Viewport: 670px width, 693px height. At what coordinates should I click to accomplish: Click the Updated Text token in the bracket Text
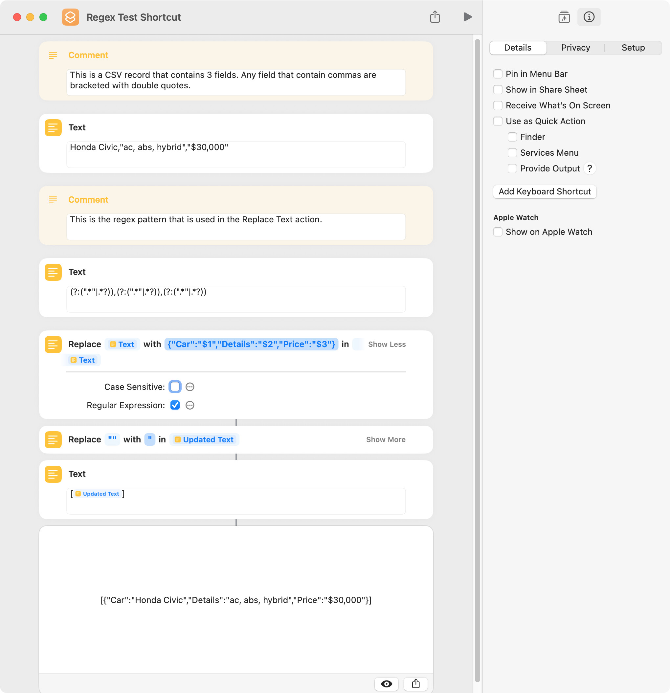pyautogui.click(x=97, y=494)
